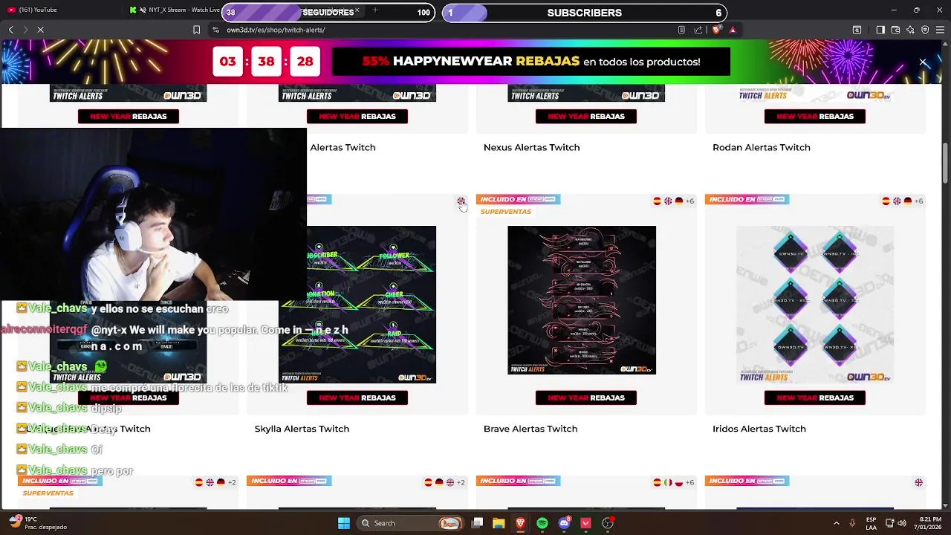
Task: Click the streamer webcam overlay
Action: [154, 215]
